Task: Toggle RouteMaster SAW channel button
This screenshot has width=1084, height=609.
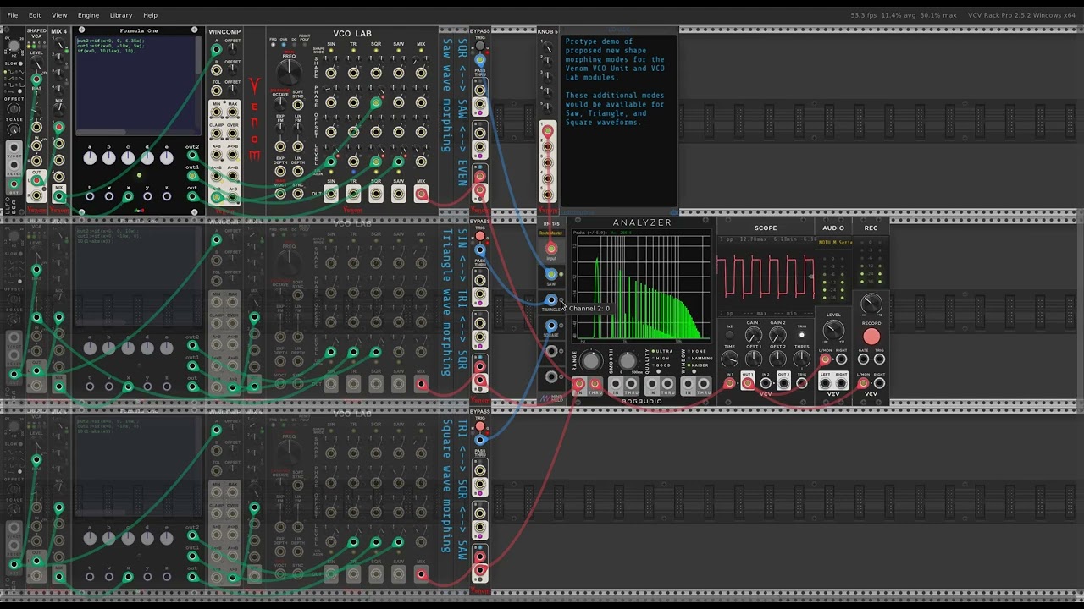Action: click(561, 274)
